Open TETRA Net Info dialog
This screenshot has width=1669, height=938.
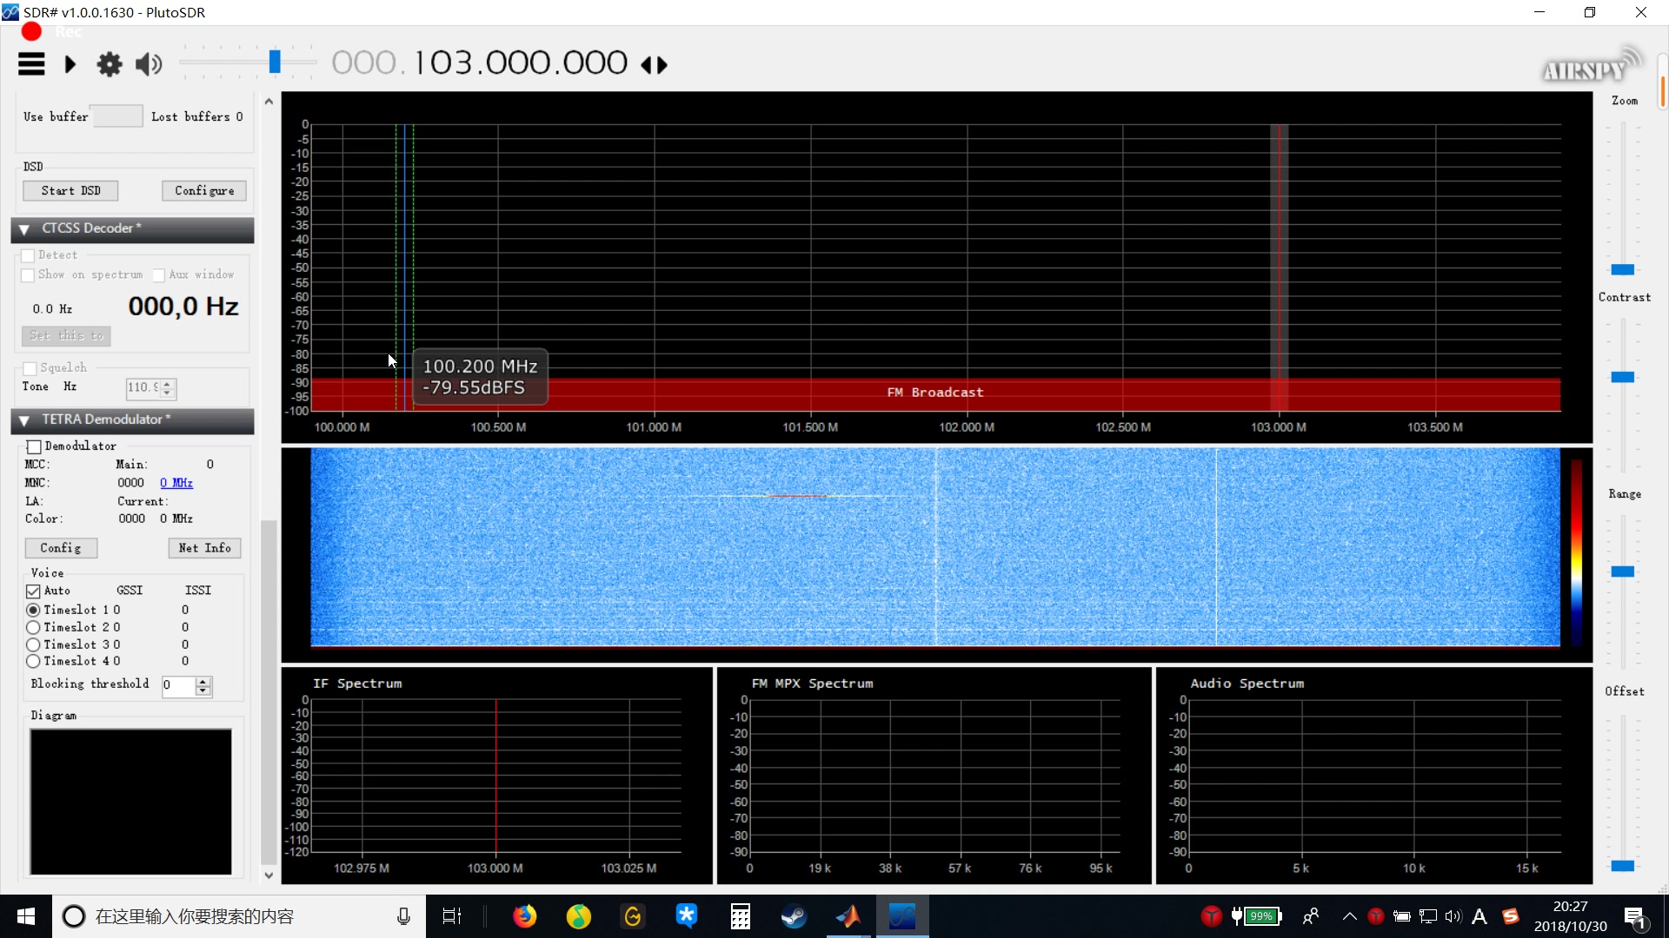click(204, 547)
